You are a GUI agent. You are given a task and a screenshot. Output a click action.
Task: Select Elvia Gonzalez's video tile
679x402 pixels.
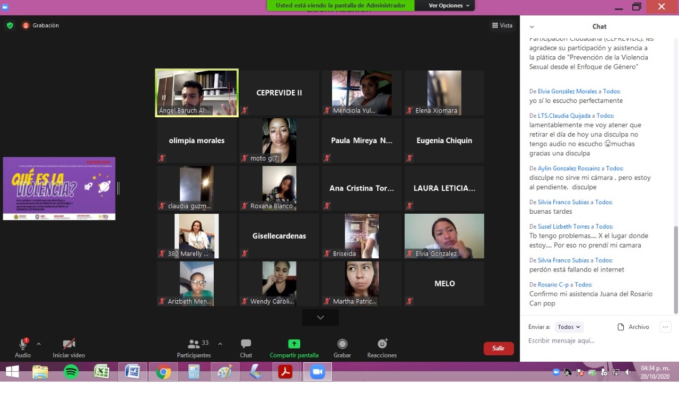(445, 236)
